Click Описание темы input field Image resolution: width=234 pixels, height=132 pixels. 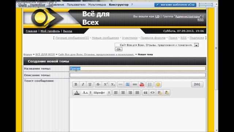click(137, 75)
